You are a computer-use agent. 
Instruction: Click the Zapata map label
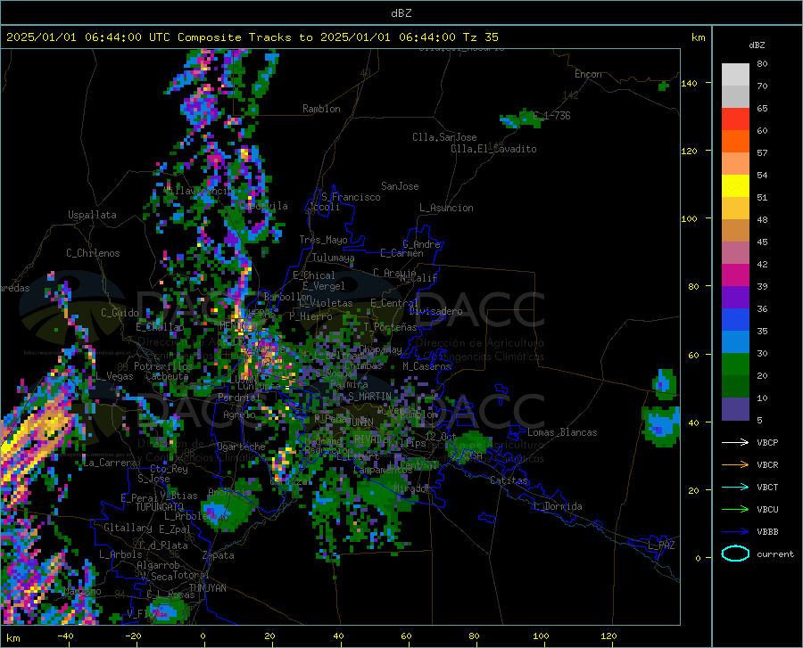pos(219,555)
